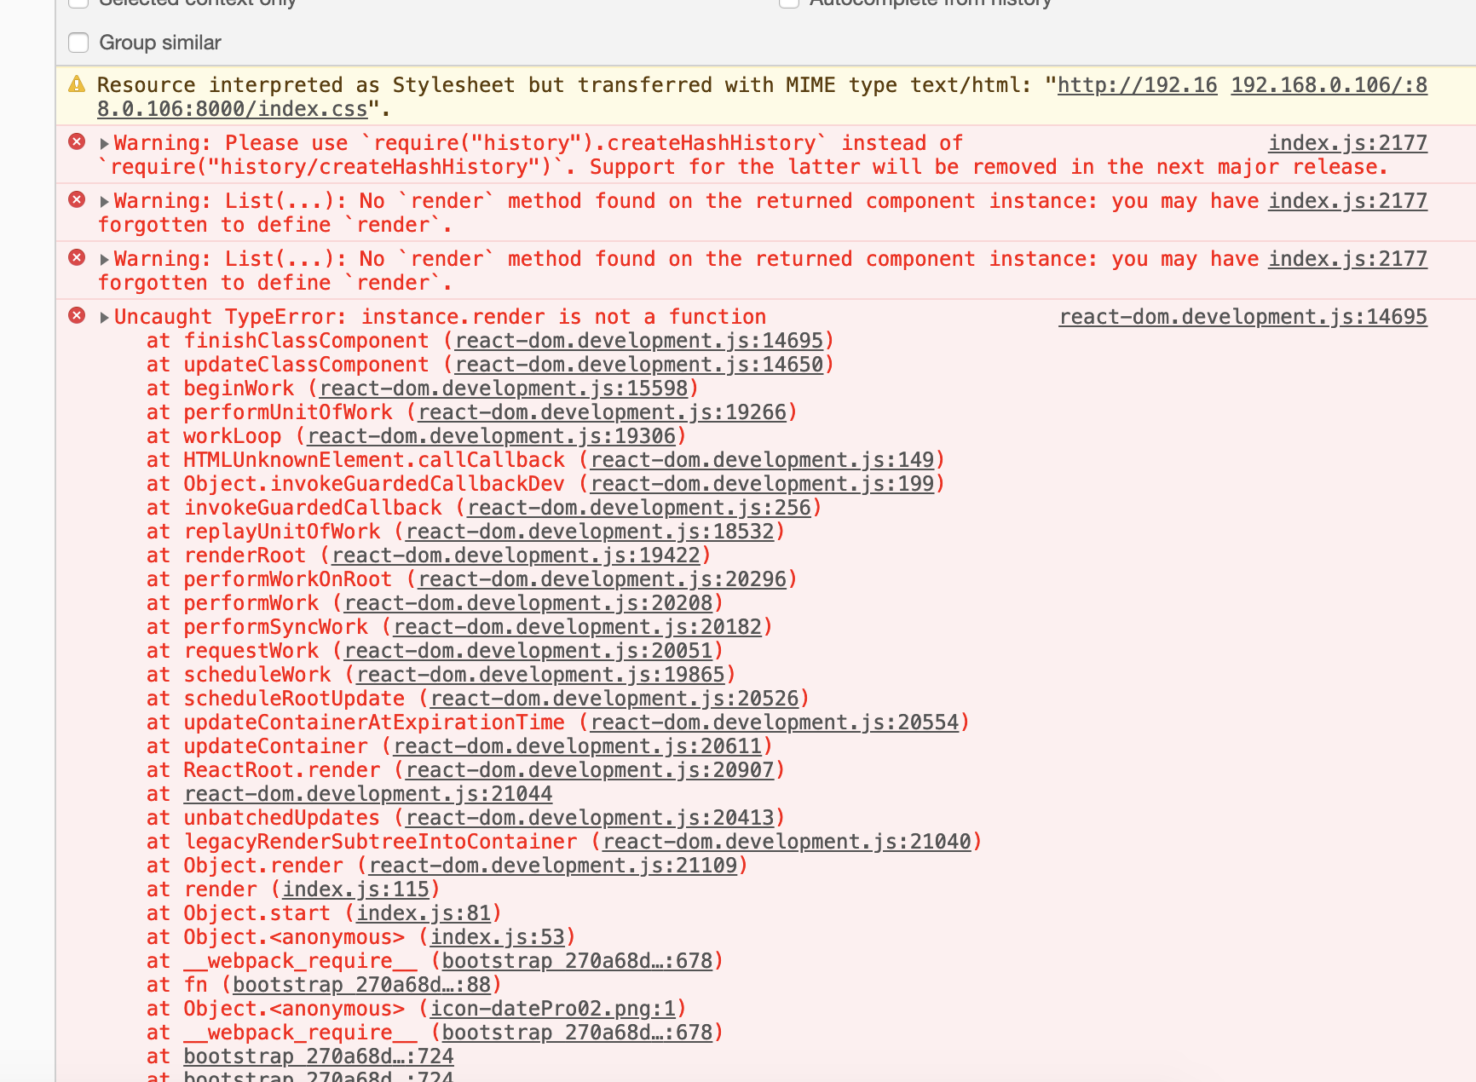Open index.js:2177 source link
The height and width of the screenshot is (1082, 1476).
(x=1348, y=142)
